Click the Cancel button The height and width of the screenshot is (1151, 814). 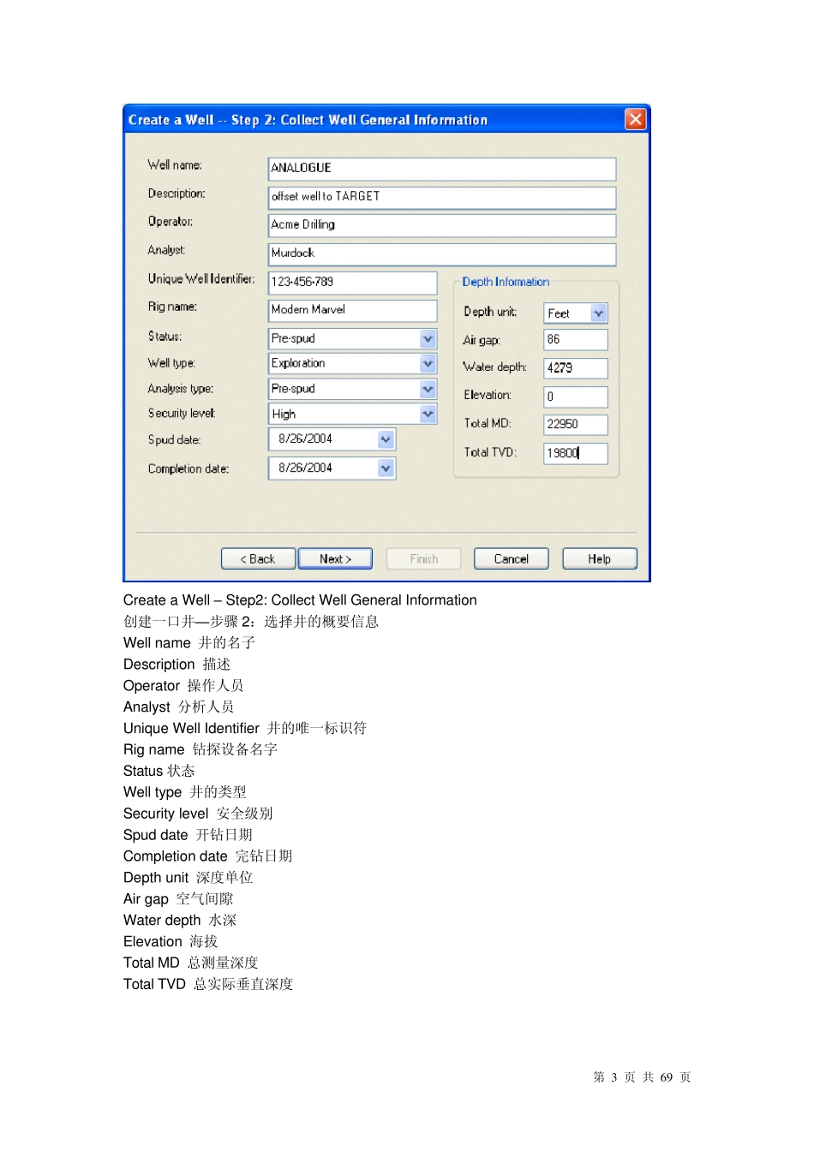click(511, 558)
